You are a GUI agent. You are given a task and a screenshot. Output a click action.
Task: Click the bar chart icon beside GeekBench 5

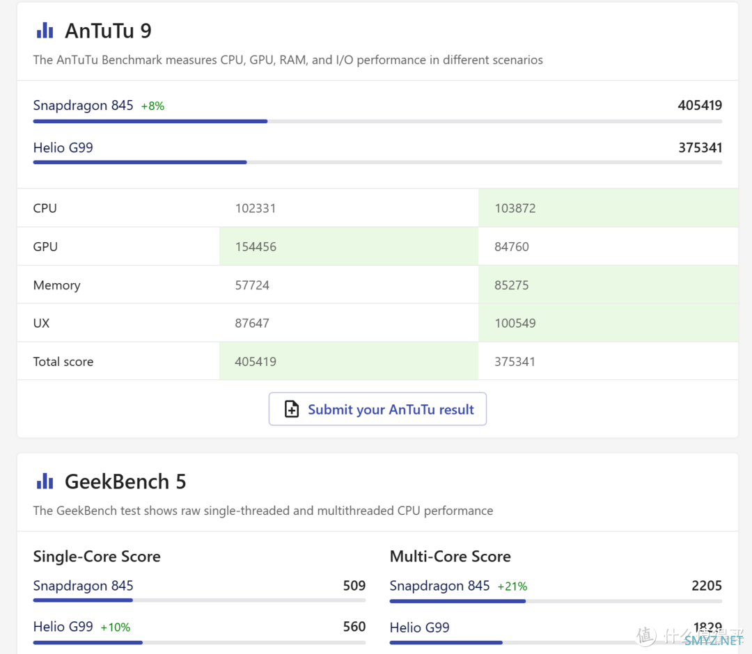45,481
